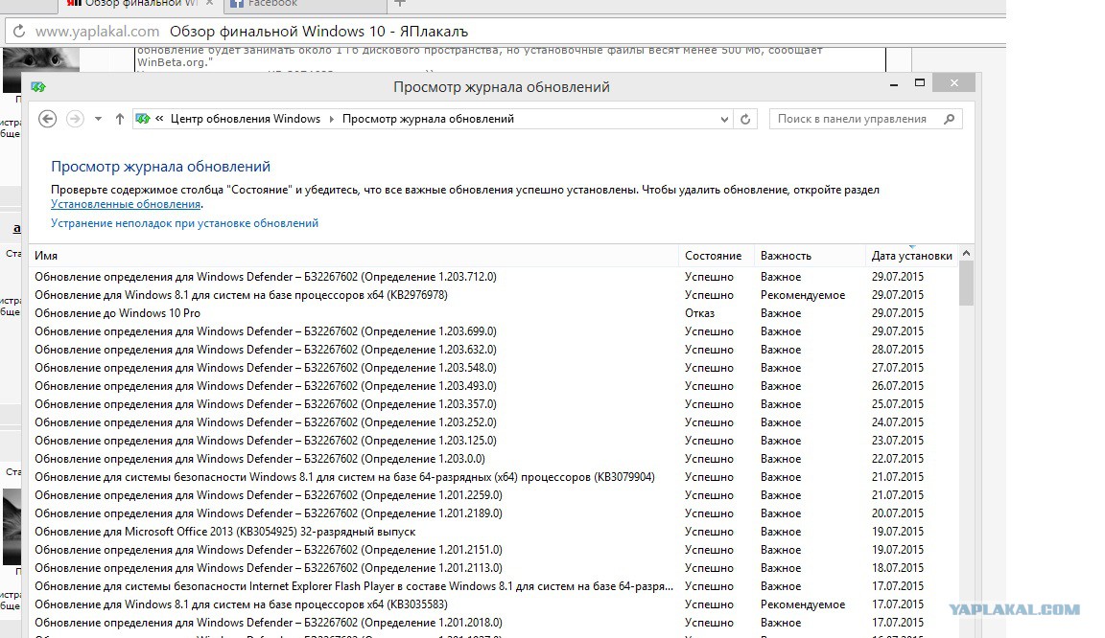Click the Back arrow in the update history window
1105x638 pixels.
click(47, 119)
